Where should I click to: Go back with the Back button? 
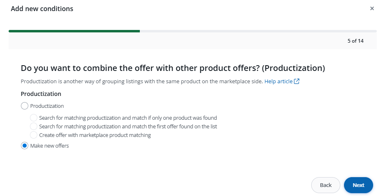point(326,185)
